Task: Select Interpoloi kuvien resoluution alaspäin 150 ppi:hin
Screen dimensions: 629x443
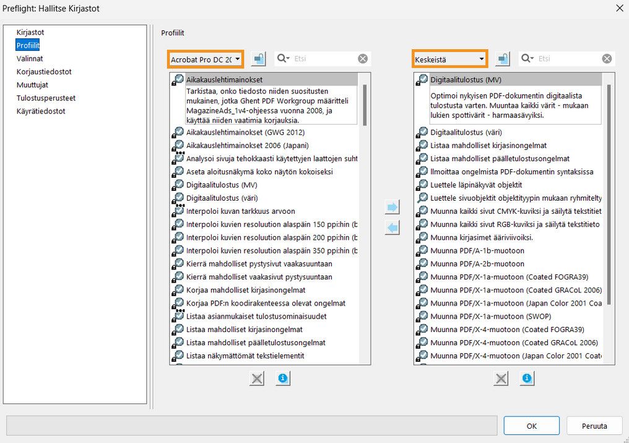Action: pos(272,224)
